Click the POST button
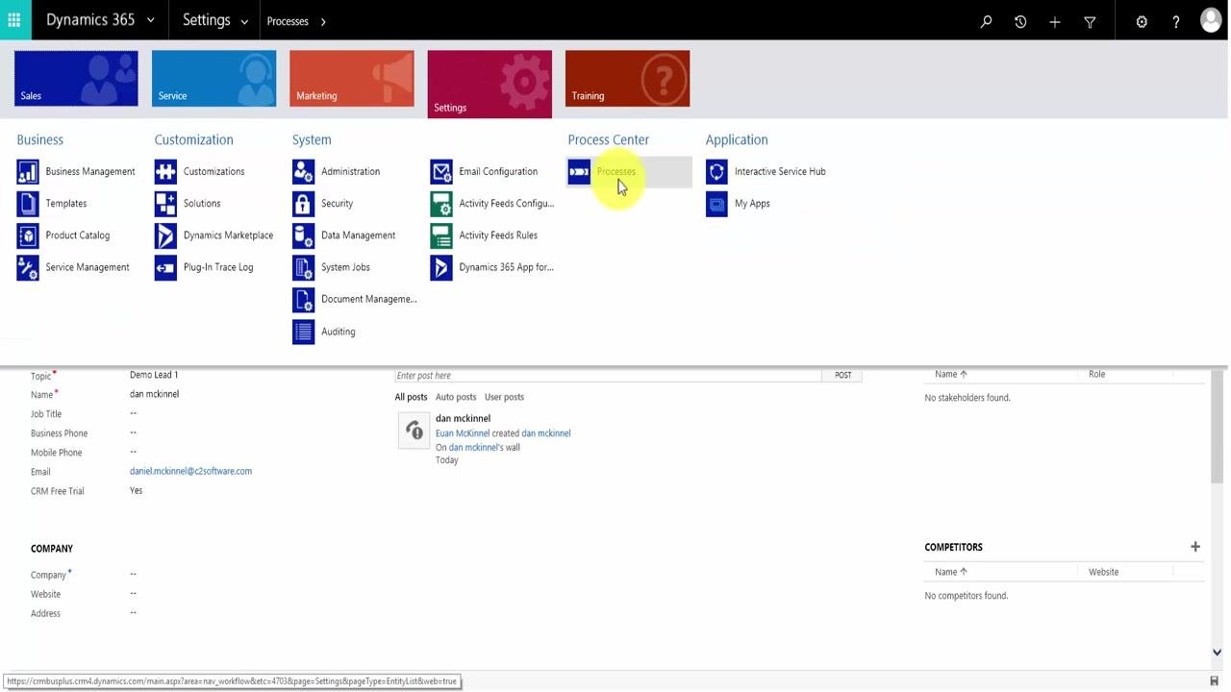 click(x=842, y=375)
